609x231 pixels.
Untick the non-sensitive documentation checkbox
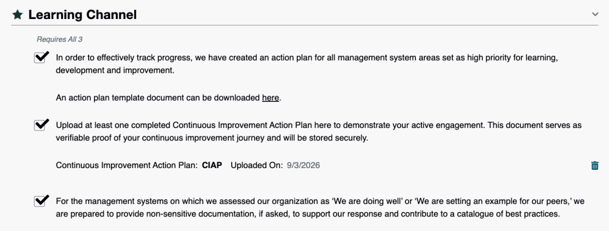[39, 202]
